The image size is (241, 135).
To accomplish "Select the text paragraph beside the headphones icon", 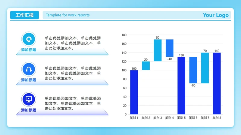I will pyautogui.click(x=73, y=73).
